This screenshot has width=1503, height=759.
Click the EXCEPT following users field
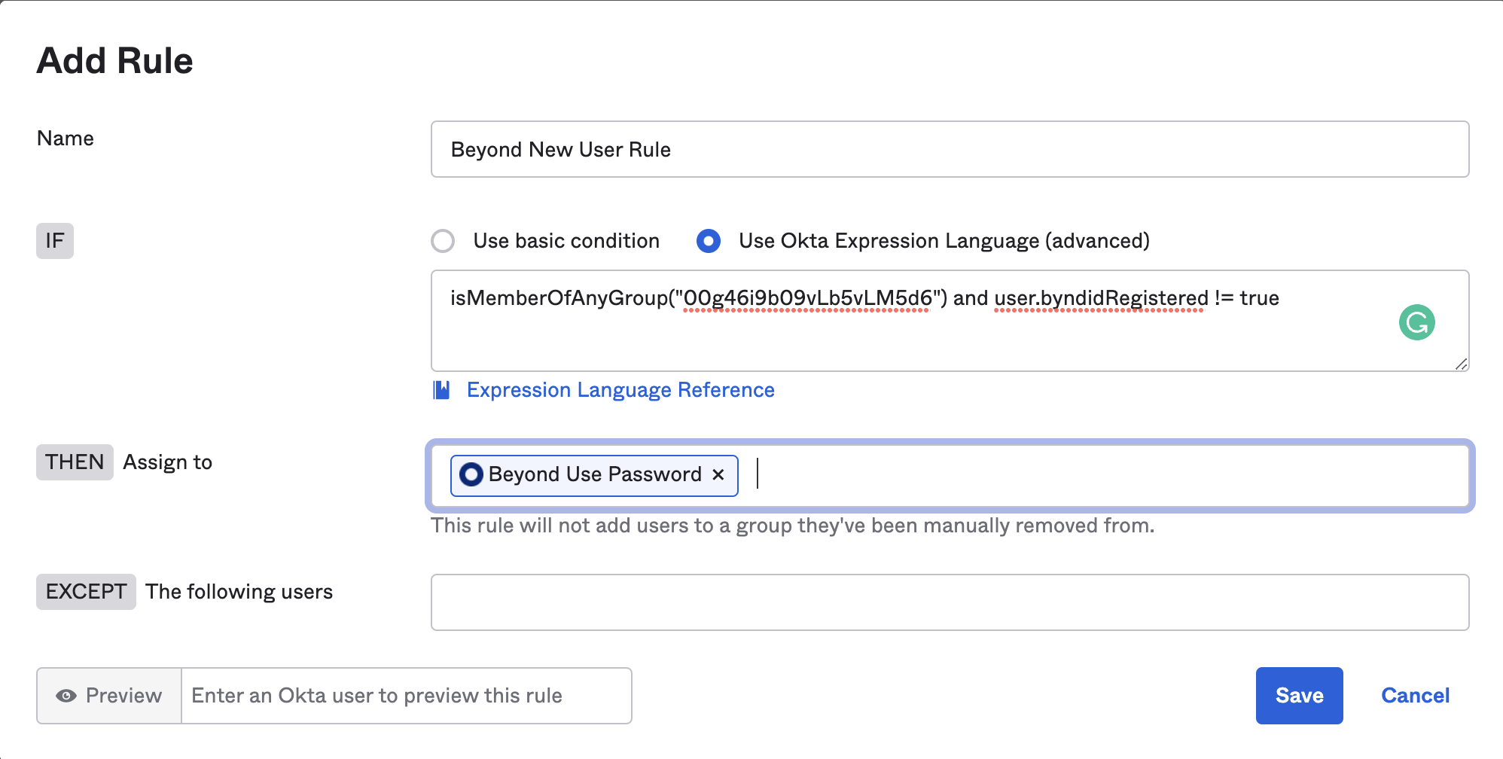(949, 602)
